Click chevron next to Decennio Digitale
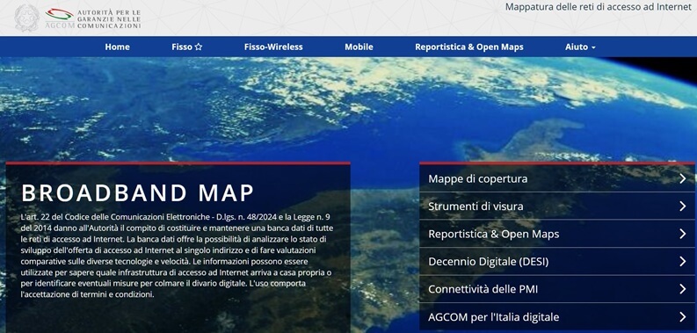Image resolution: width=697 pixels, height=333 pixels. (683, 262)
